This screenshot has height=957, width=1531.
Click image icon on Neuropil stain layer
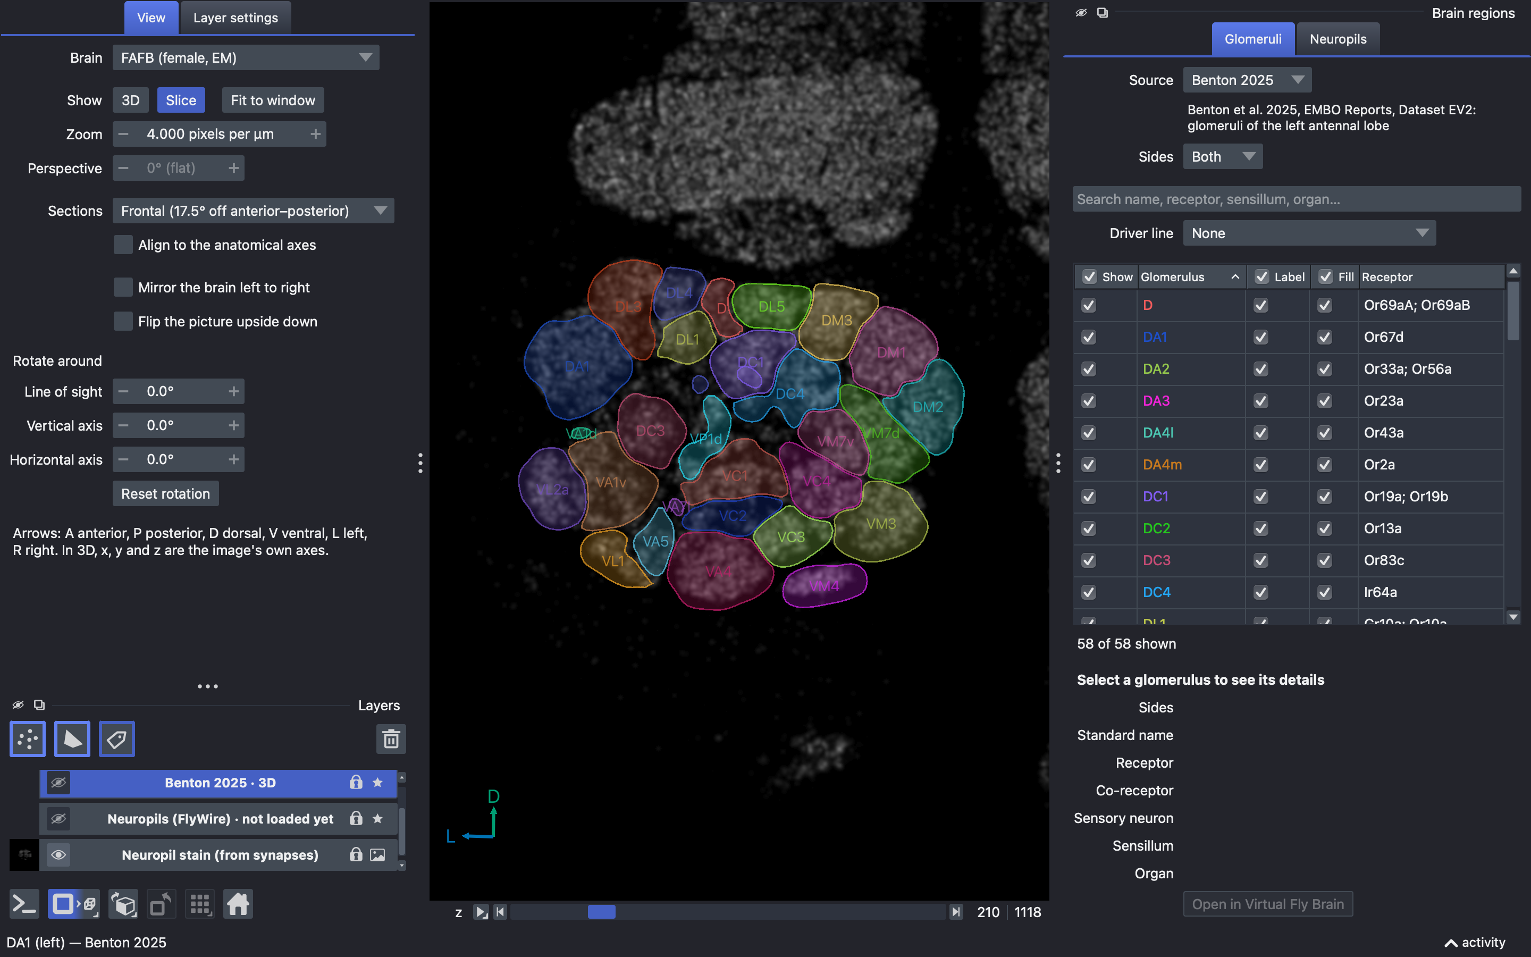(x=377, y=855)
